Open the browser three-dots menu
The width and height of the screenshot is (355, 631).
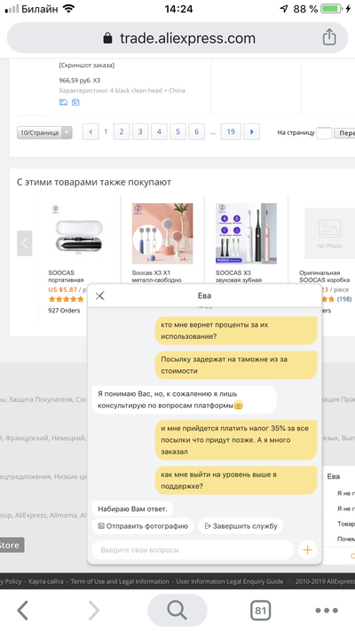[327, 611]
